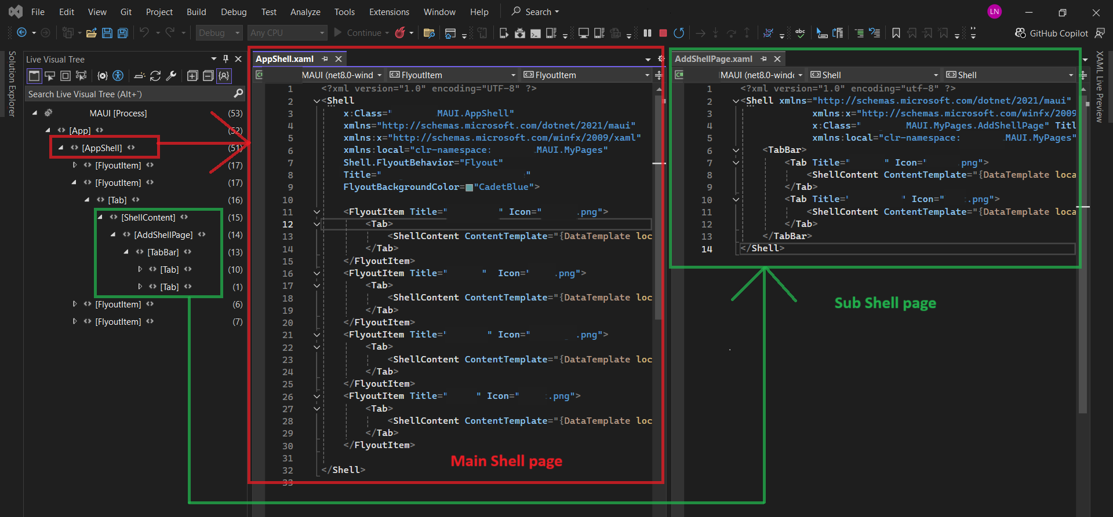This screenshot has width=1113, height=517.
Task: Navigate backward with the blue arrow icon
Action: point(21,33)
